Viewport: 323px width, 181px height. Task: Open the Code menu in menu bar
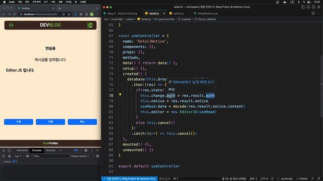coord(12,2)
